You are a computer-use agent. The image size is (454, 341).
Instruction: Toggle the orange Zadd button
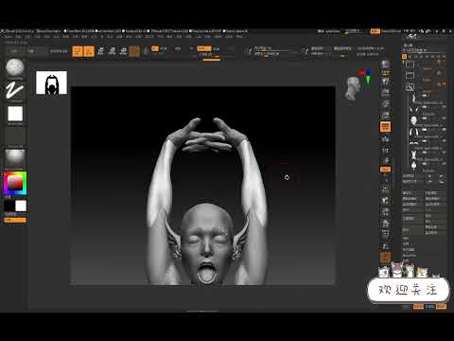pyautogui.click(x=203, y=48)
